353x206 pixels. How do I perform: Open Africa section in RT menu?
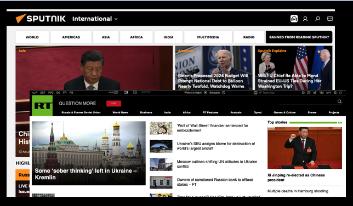point(186,112)
